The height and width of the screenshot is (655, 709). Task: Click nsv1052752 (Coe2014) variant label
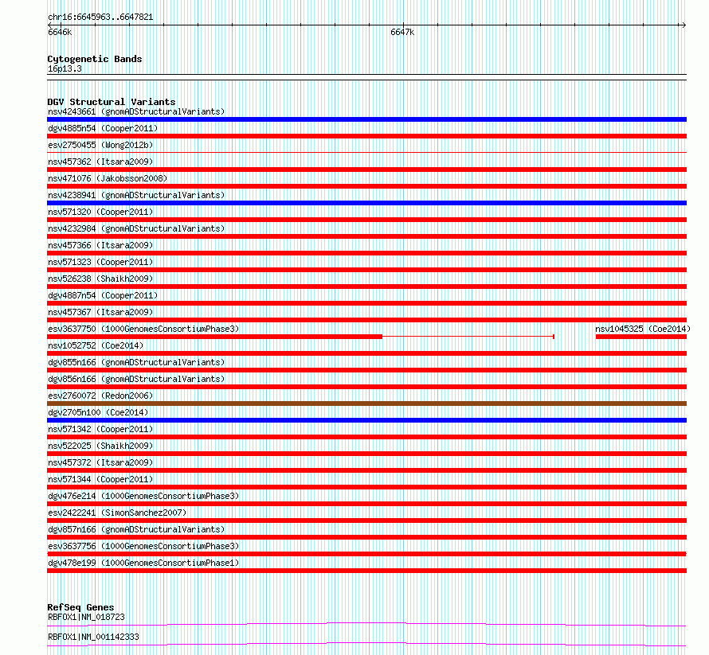tap(96, 345)
